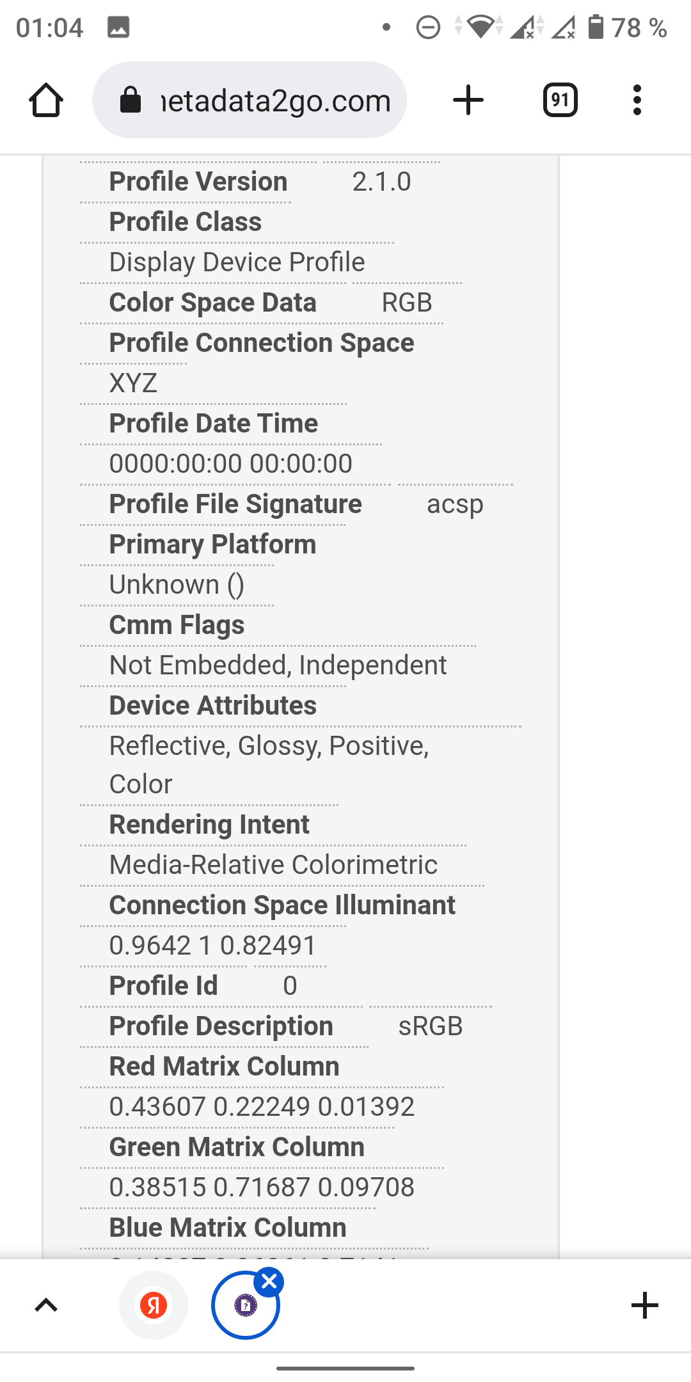This screenshot has height=1382, width=691.
Task: Open the three-dot browser menu
Action: pos(637,100)
